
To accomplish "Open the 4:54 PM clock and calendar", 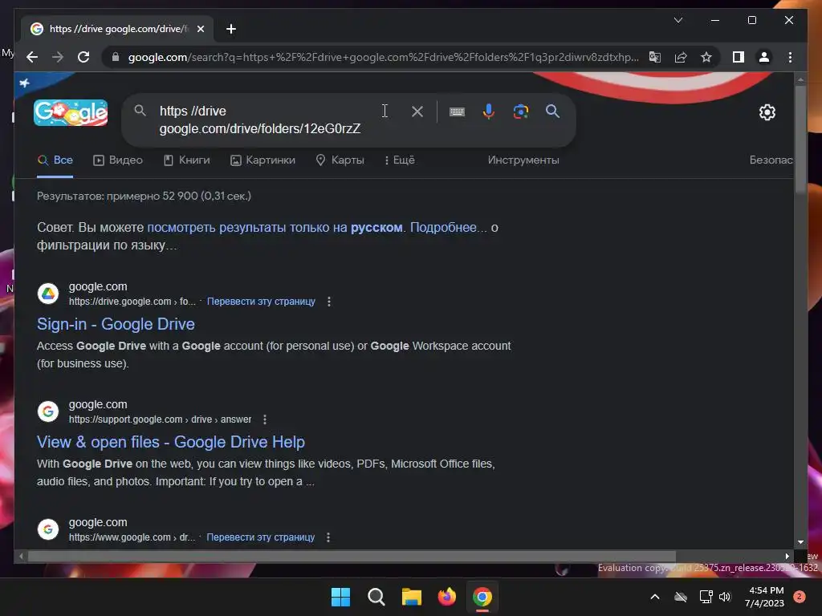I will click(x=764, y=597).
